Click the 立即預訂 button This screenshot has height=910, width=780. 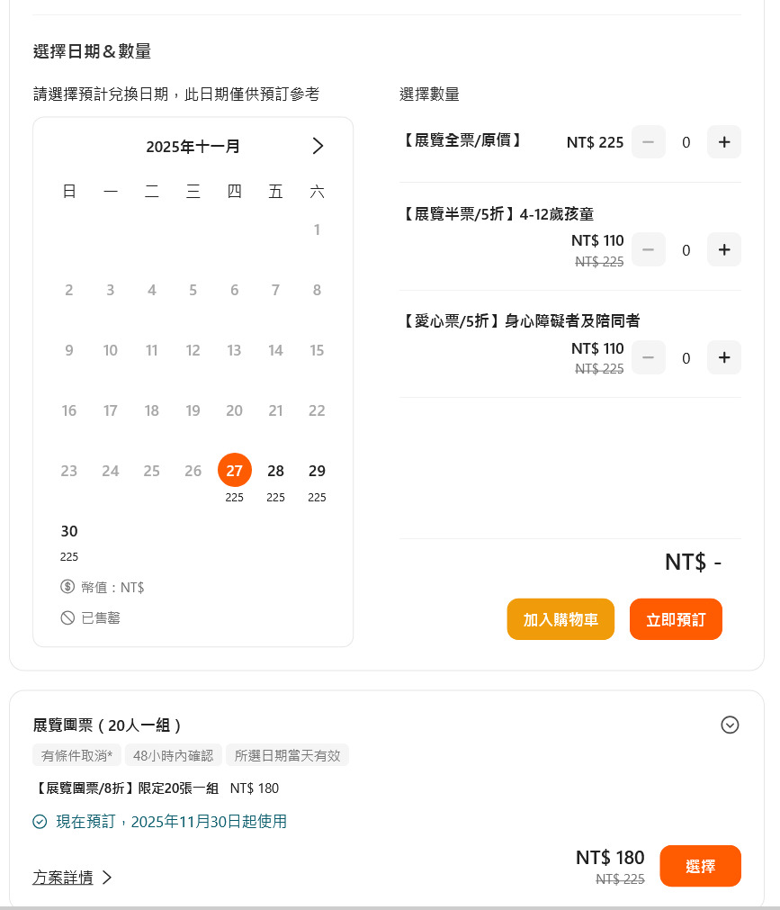tap(676, 619)
